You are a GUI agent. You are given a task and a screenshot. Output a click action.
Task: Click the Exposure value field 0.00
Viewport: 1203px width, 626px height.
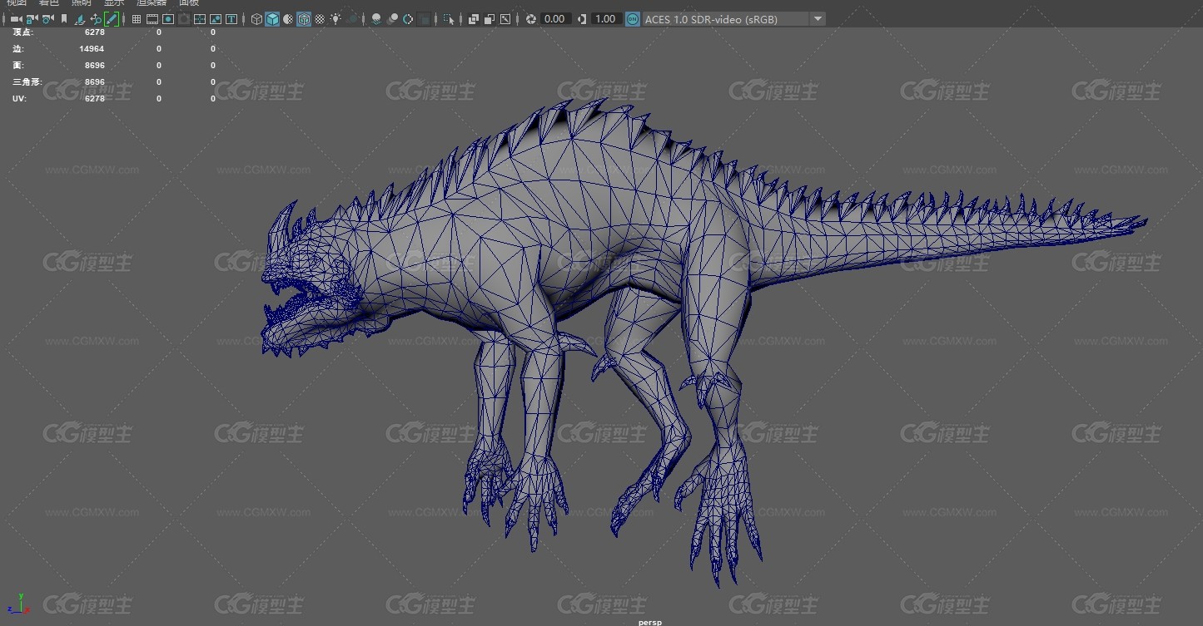pos(555,19)
